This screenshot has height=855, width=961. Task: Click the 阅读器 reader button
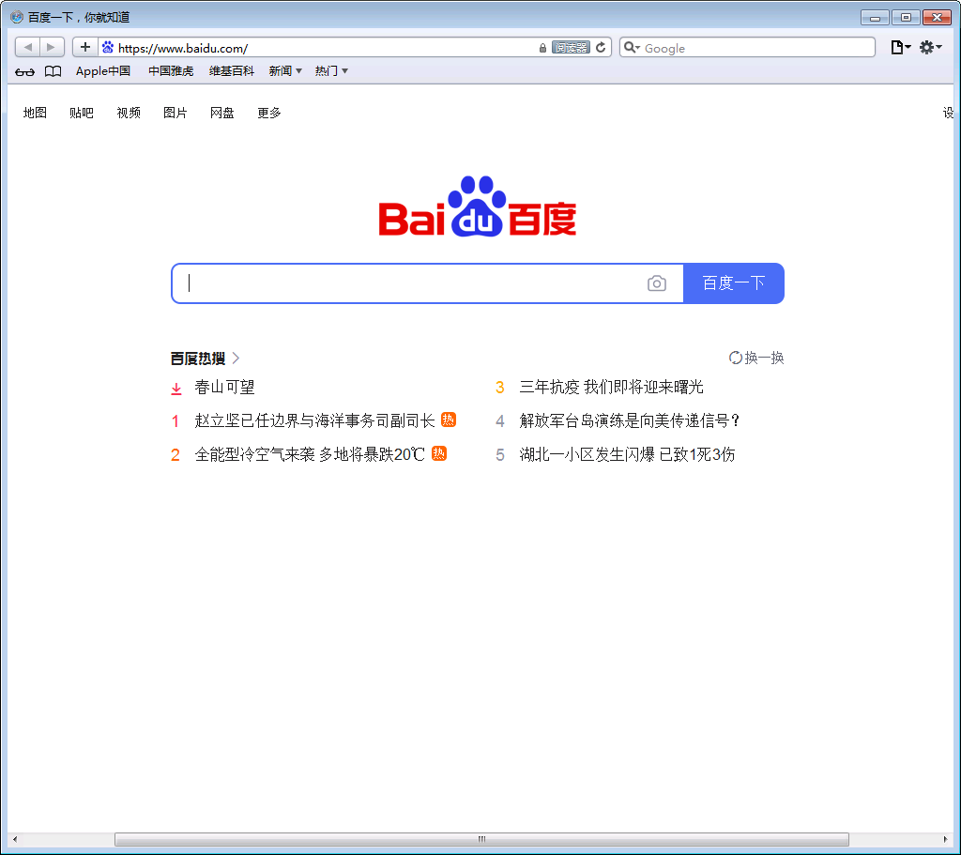(x=571, y=48)
